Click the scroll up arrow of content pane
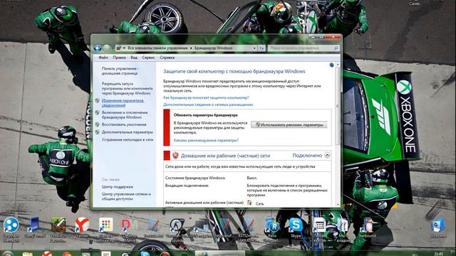The height and width of the screenshot is (256, 456). pos(338,65)
